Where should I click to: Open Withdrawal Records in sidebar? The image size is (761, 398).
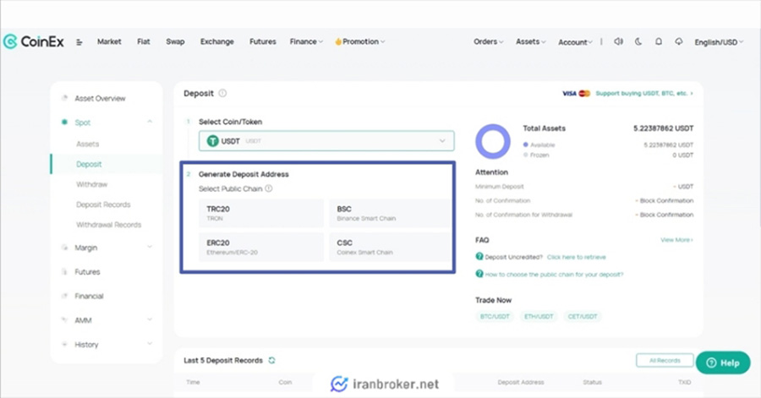point(109,225)
